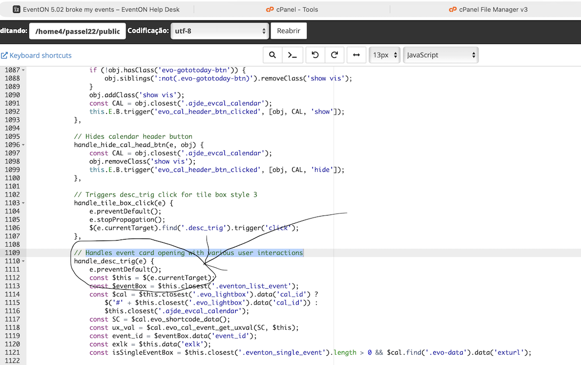581x365 pixels.
Task: Open the Keyboard shortcuts link
Action: pos(40,55)
